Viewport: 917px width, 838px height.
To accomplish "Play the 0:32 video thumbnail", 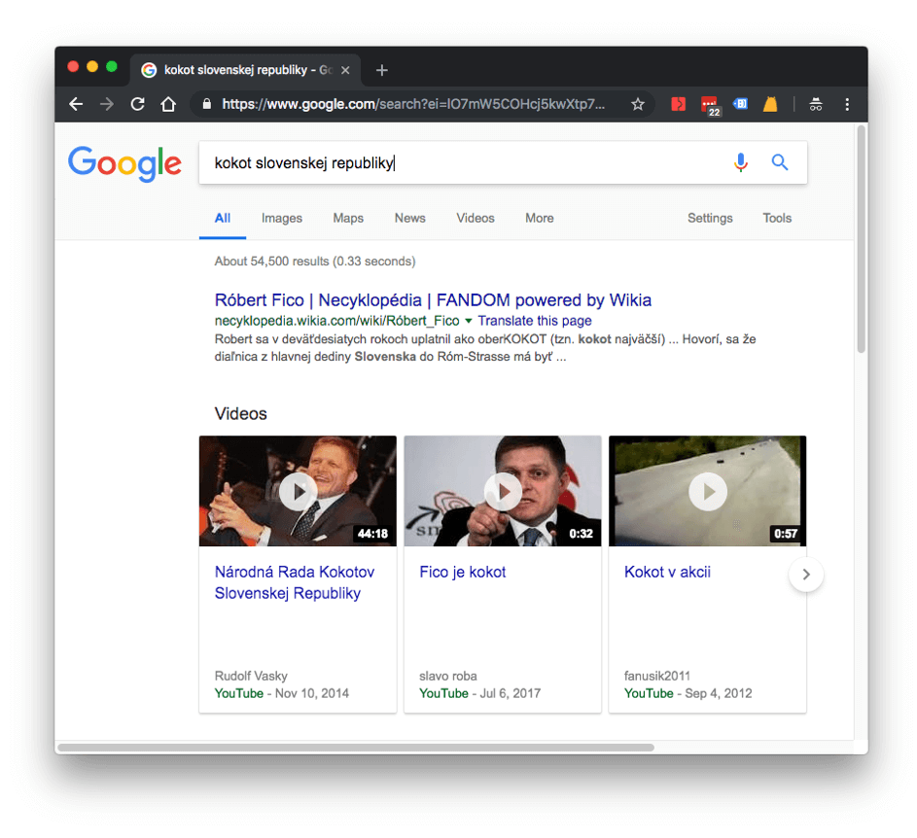I will (x=503, y=491).
